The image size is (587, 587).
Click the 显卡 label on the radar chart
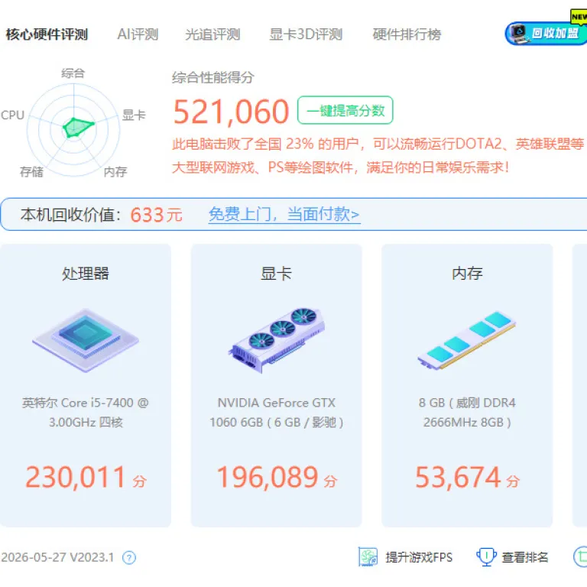134,115
